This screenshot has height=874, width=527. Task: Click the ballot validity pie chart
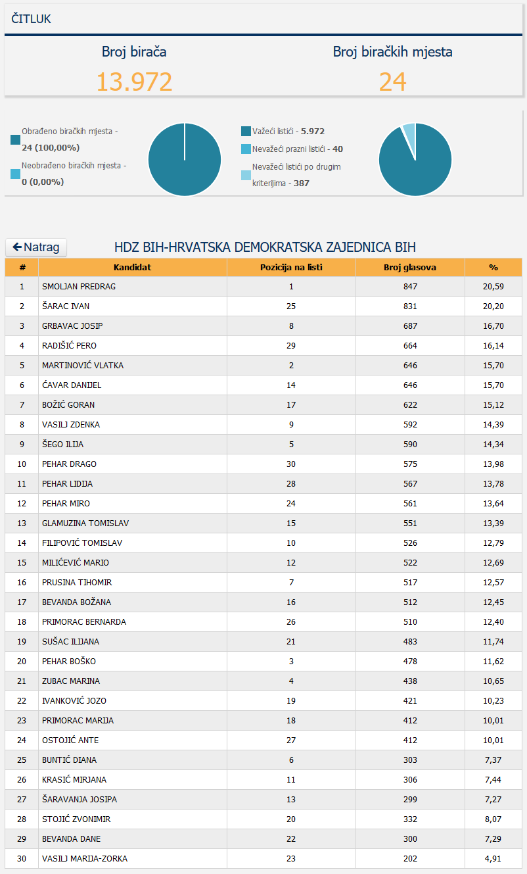pos(415,159)
